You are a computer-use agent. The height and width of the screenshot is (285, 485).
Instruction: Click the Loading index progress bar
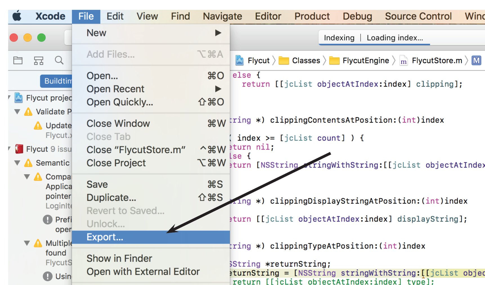pyautogui.click(x=374, y=44)
